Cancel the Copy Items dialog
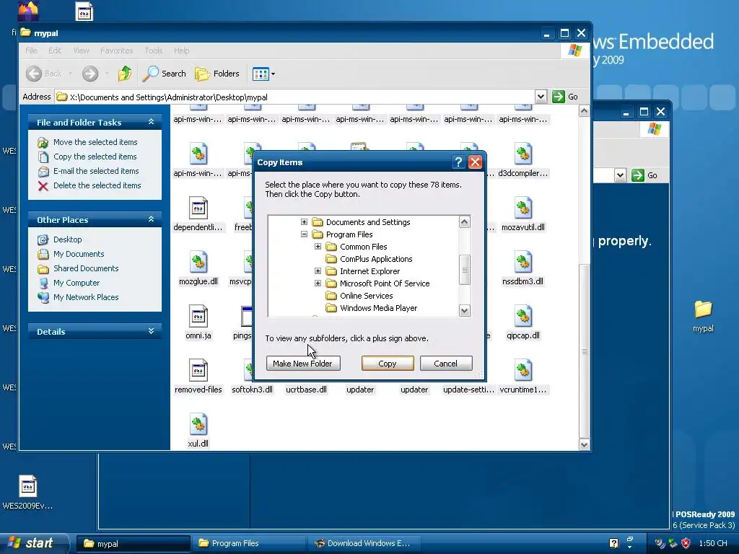This screenshot has width=739, height=554. [x=446, y=364]
